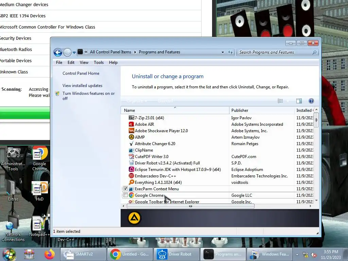Show the preview pane icon
The height and width of the screenshot is (261, 348).
tap(299, 101)
